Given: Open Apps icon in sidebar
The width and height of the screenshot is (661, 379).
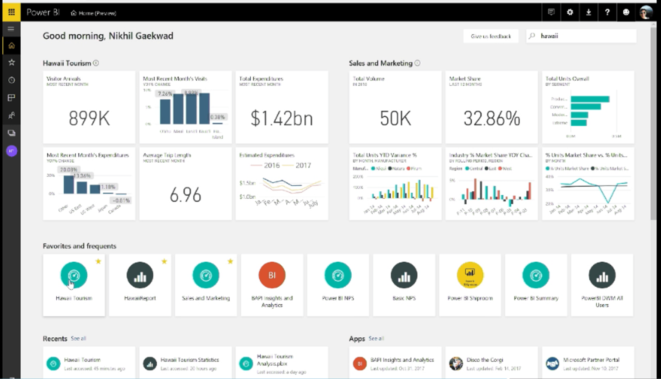Looking at the screenshot, I should (x=11, y=98).
